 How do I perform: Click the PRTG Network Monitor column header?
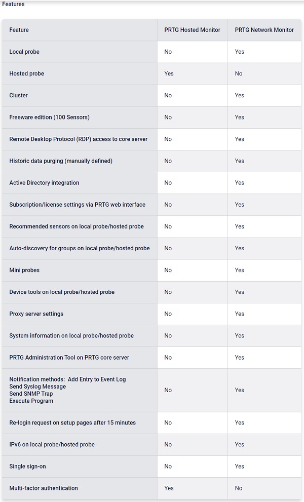click(x=264, y=30)
